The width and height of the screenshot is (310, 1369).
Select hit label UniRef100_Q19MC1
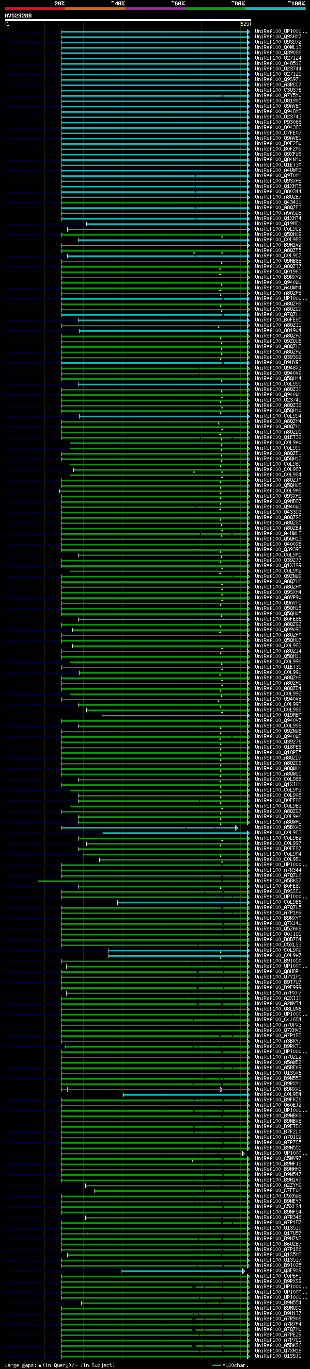[278, 224]
